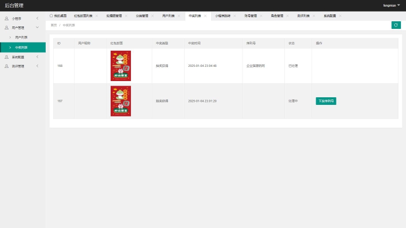
Task: Close the 账号管理 tab
Action: pyautogui.click(x=261, y=16)
